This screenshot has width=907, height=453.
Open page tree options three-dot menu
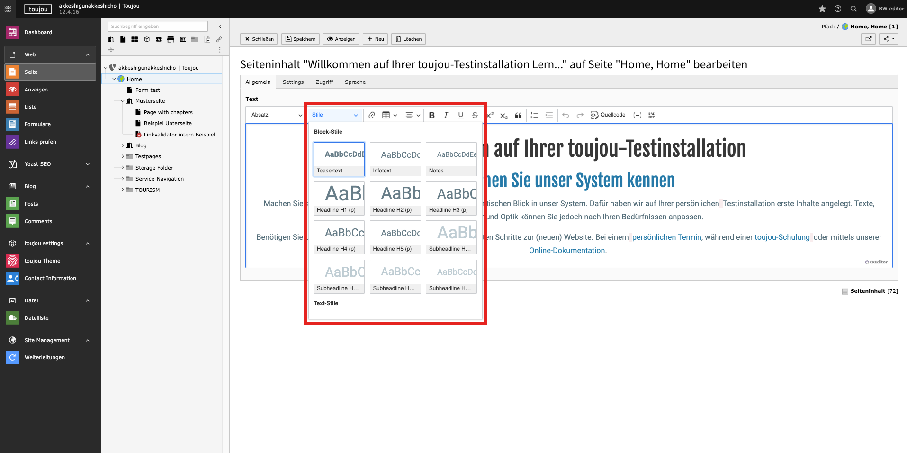[220, 50]
